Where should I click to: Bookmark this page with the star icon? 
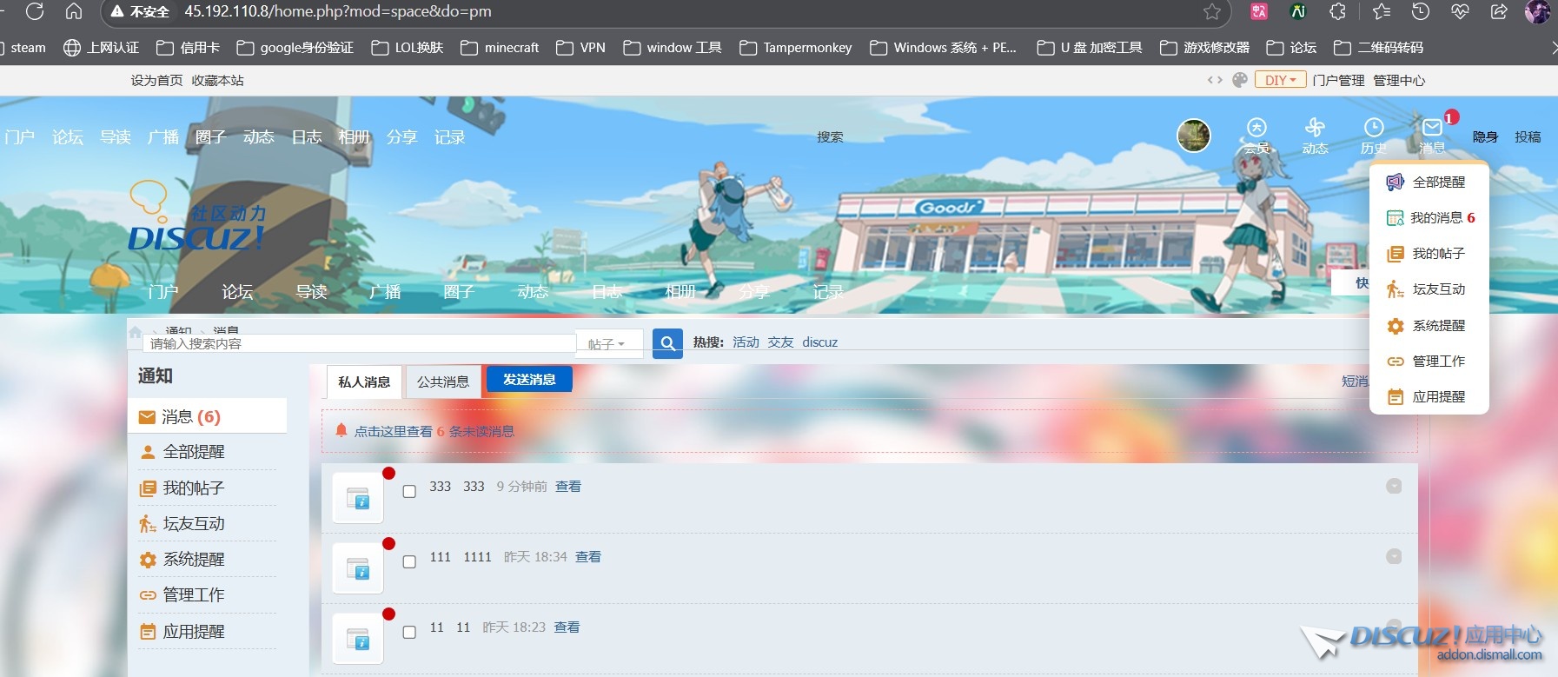1212,11
